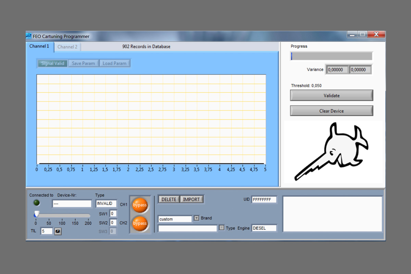This screenshot has width=411, height=274.
Task: Click the large empty text box at bottom right
Action: (x=332, y=214)
